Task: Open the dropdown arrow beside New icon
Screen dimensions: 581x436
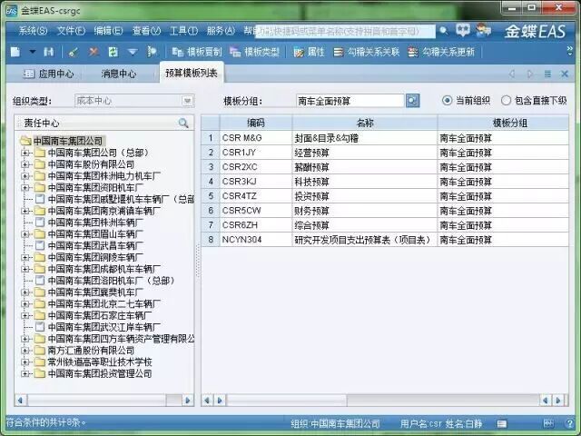Action: (33, 52)
